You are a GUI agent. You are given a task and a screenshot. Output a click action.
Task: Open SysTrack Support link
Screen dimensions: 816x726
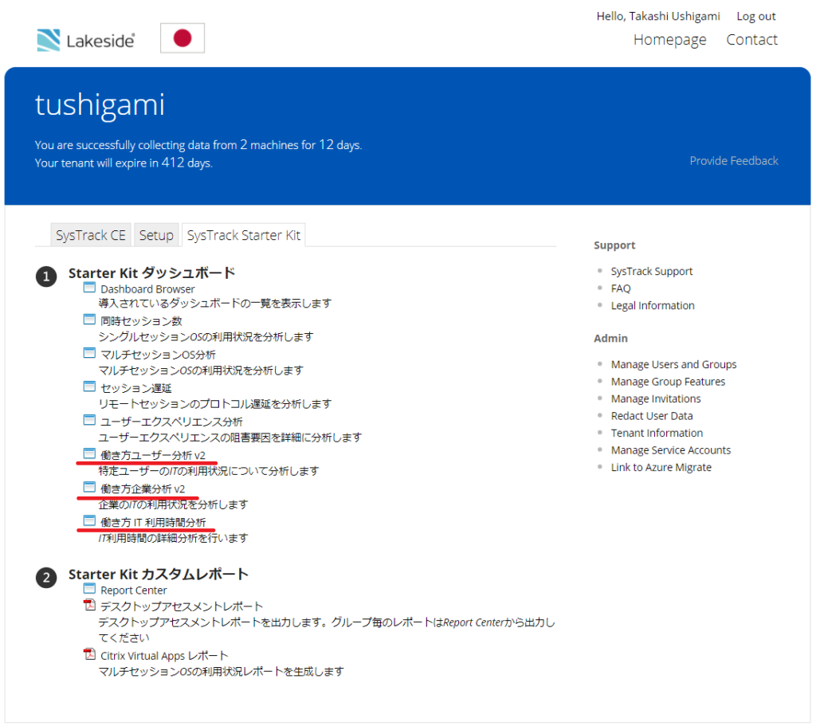tap(652, 271)
